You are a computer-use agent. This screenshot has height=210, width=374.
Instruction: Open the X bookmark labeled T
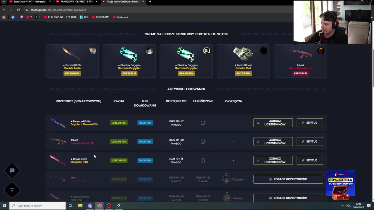click(38, 17)
